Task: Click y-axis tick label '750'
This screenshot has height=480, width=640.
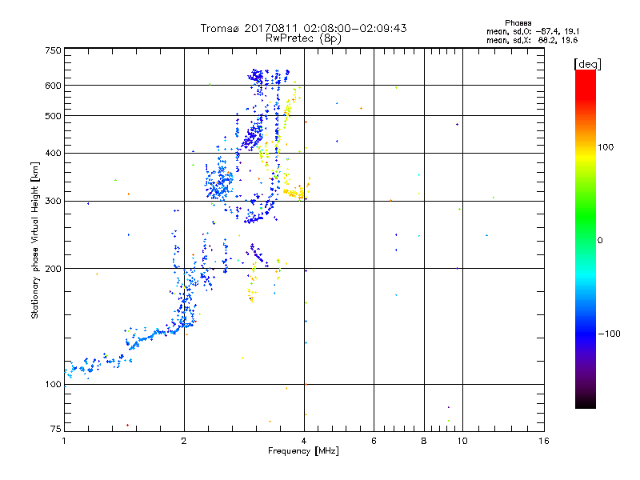Action: pyautogui.click(x=53, y=50)
